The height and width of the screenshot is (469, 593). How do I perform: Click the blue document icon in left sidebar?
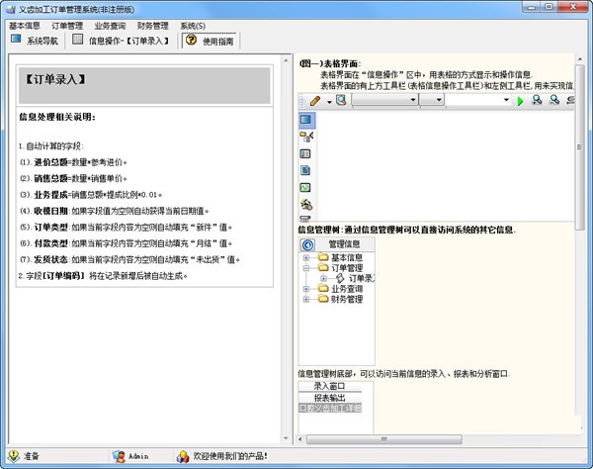pos(305,170)
